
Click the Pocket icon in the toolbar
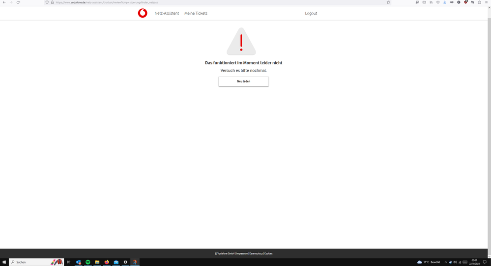(x=438, y=2)
